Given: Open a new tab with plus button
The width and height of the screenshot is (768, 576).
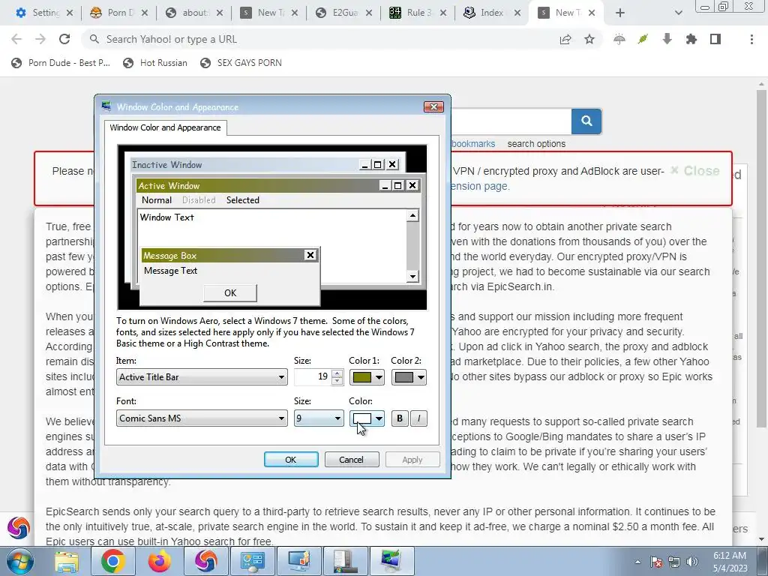Looking at the screenshot, I should coord(619,13).
